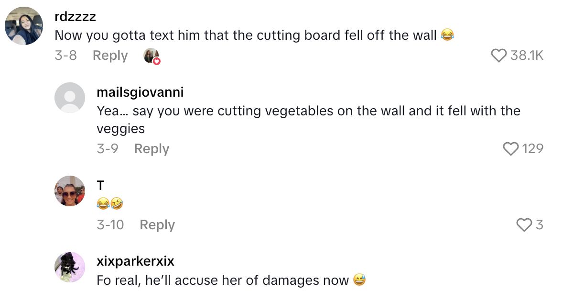Viewport: 563px width, 291px height.
Task: Click the 3-8 comment date
Action: pos(65,56)
